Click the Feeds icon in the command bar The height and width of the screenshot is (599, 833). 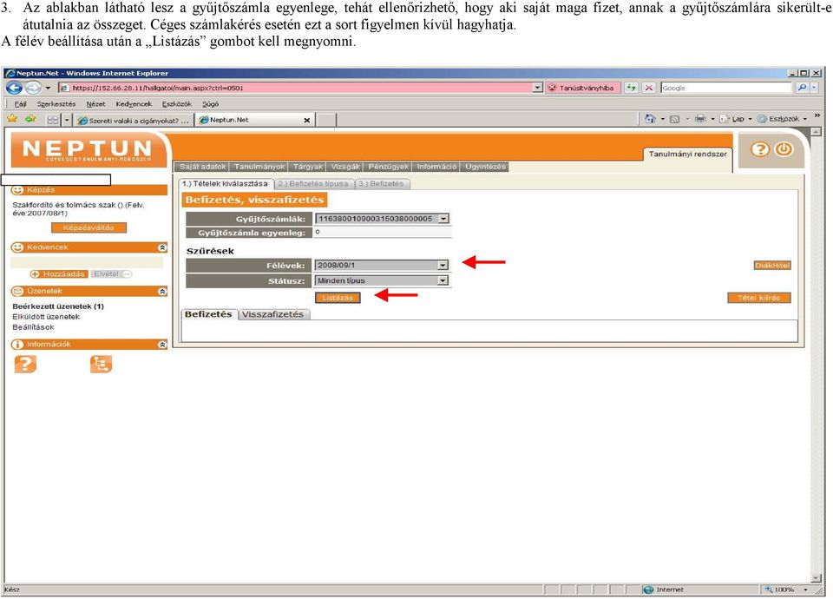click(675, 119)
